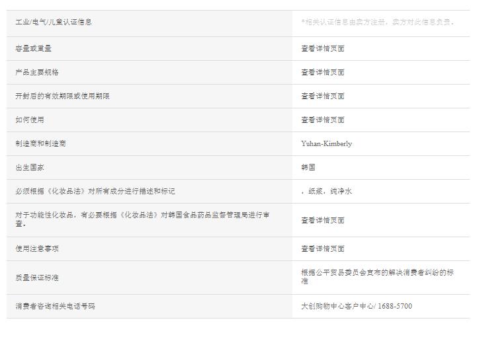
Task: Click the 产品主要规格 label
Action: tap(37, 73)
